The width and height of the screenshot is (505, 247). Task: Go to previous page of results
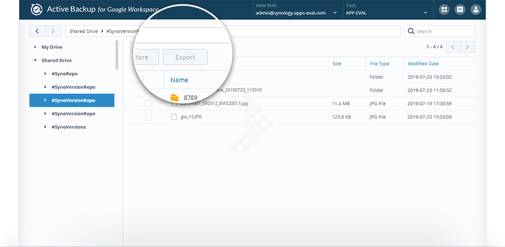[x=453, y=47]
